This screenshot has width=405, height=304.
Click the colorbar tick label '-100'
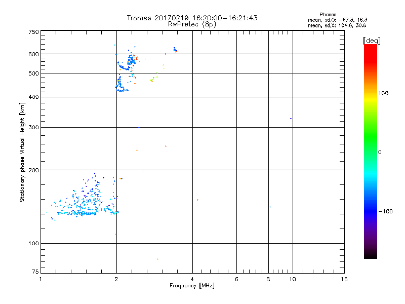[385, 211]
